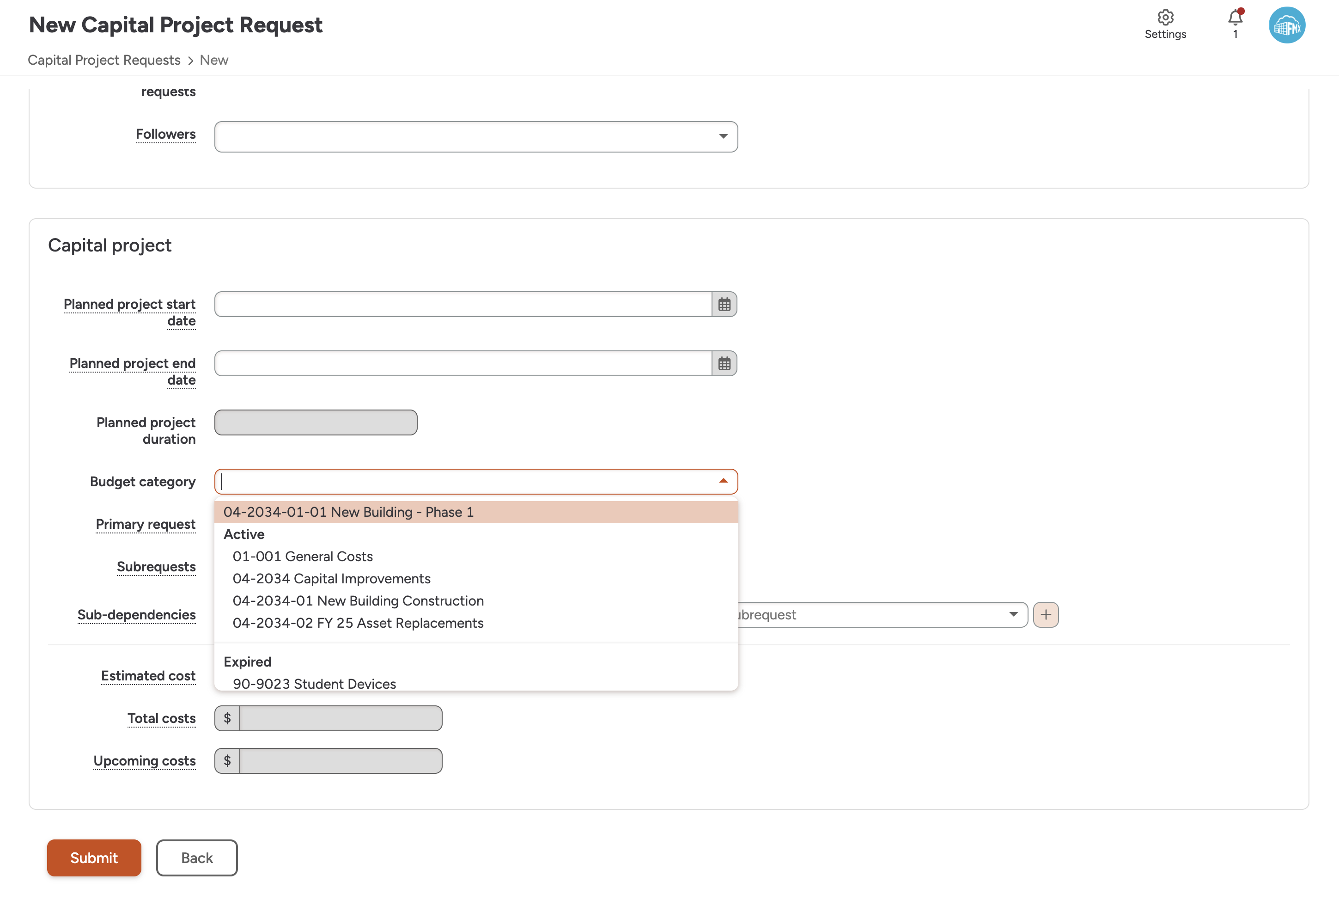Expand the Followers dropdown
1339x906 pixels.
pyautogui.click(x=723, y=136)
